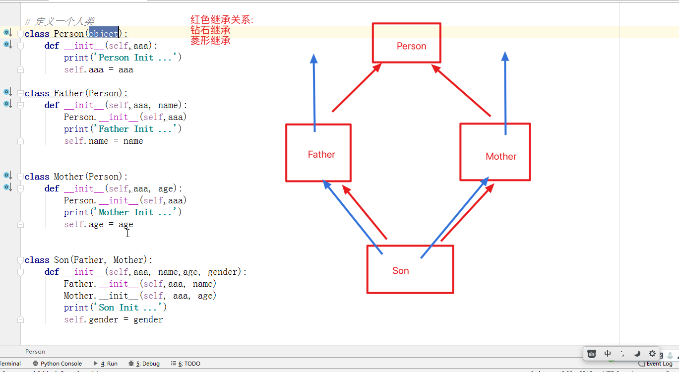Open the Run tool window tab

pos(109,364)
